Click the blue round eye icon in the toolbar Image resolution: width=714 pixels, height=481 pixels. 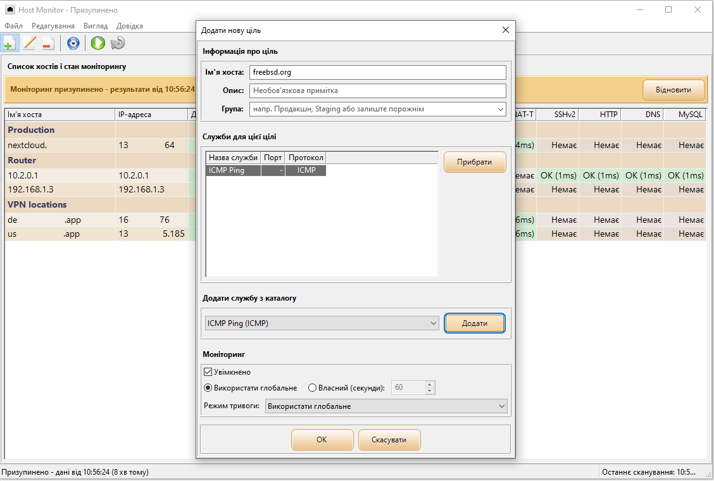73,43
